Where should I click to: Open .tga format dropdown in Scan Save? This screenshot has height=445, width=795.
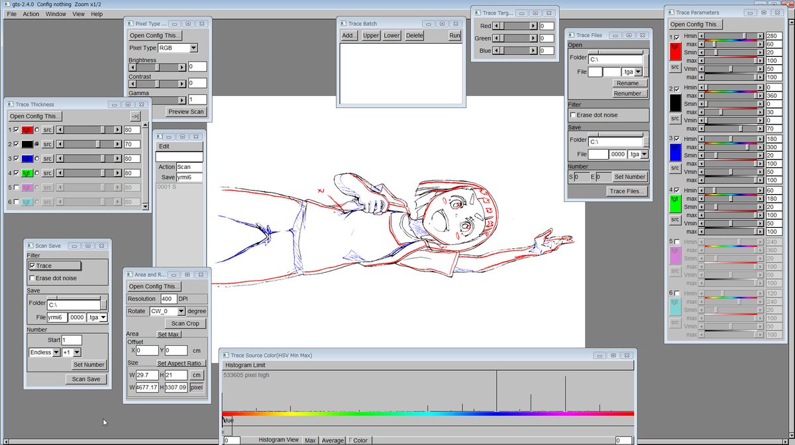pyautogui.click(x=103, y=317)
